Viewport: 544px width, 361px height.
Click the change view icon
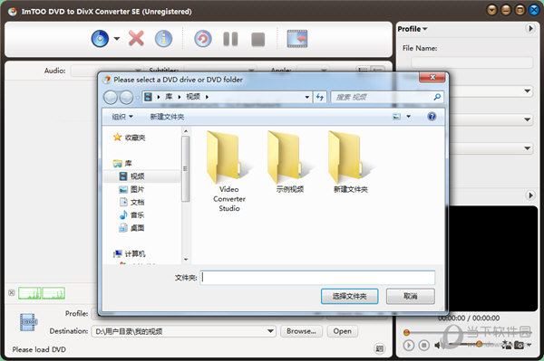396,117
